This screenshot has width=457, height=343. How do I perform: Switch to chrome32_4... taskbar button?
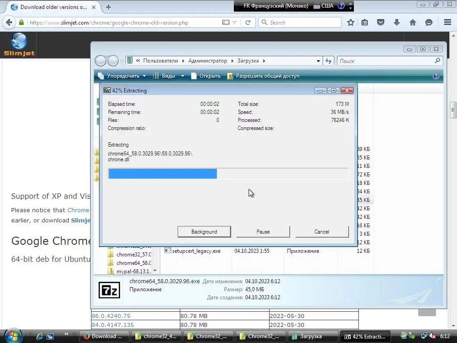pyautogui.click(x=156, y=336)
